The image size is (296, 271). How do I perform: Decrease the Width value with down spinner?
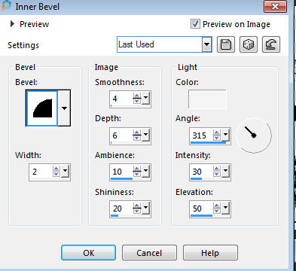tap(56, 174)
